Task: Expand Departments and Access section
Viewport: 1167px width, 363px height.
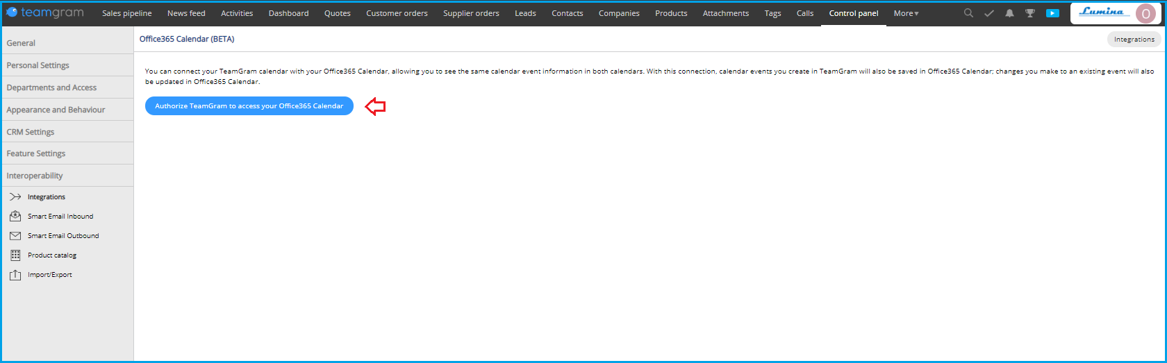Action: 67,87
